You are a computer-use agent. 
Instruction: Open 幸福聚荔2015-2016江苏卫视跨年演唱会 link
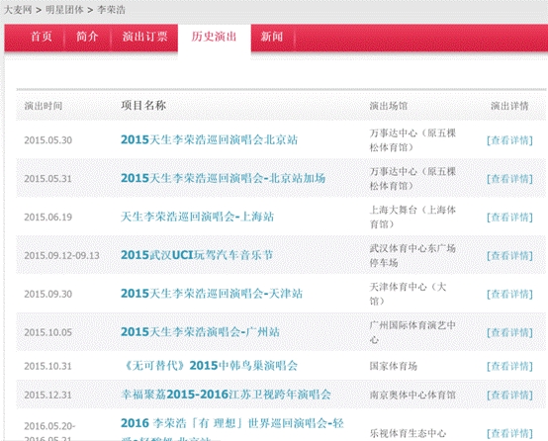pyautogui.click(x=226, y=395)
